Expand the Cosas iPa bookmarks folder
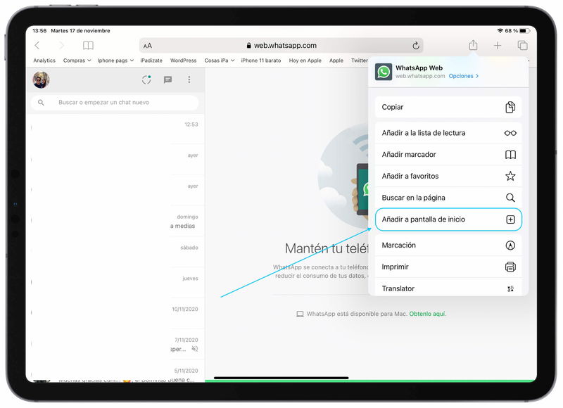 (219, 60)
